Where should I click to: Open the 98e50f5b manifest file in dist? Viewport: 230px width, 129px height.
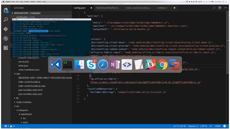pos(45,78)
